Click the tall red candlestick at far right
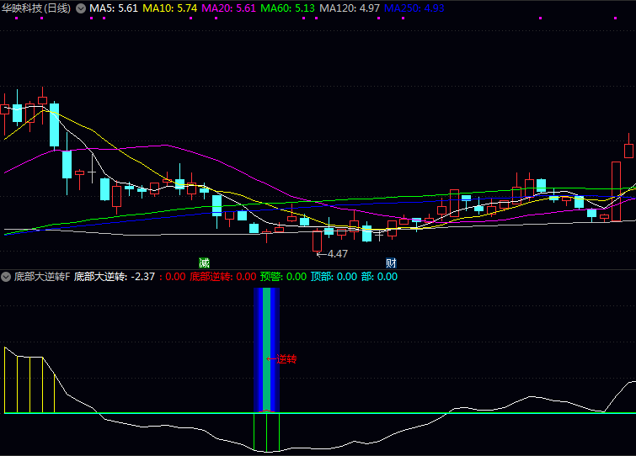This screenshot has width=636, height=456. 616,191
